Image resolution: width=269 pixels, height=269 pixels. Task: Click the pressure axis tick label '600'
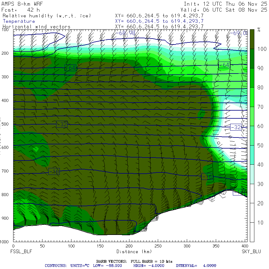[x=5, y=147]
